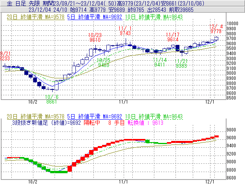Image resolution: width=245 pixels, height=187 pixels.
Task: Click the 12/4 high label 9779
Action: click(216, 31)
